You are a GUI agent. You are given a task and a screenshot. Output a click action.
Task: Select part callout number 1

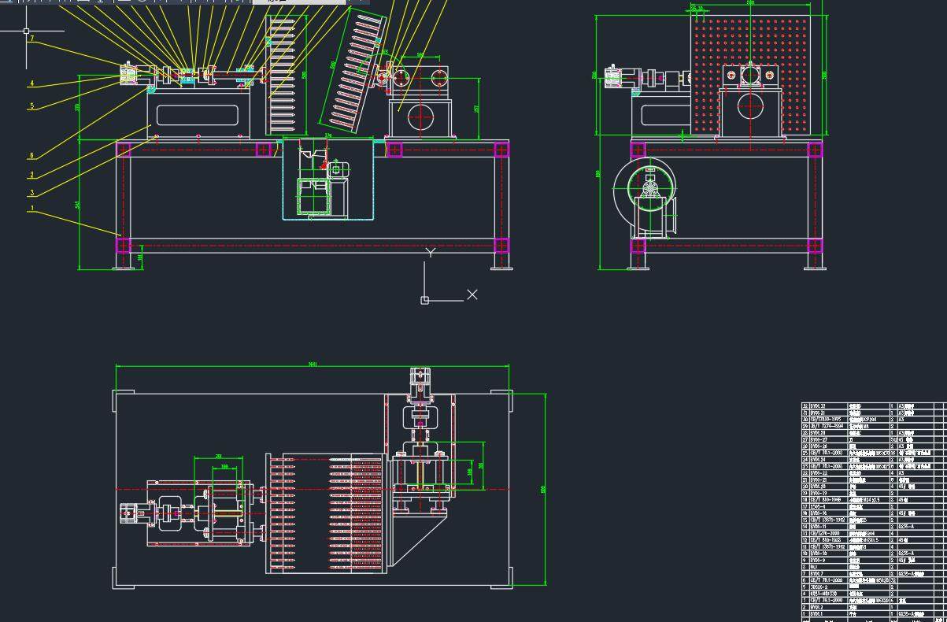(x=31, y=209)
